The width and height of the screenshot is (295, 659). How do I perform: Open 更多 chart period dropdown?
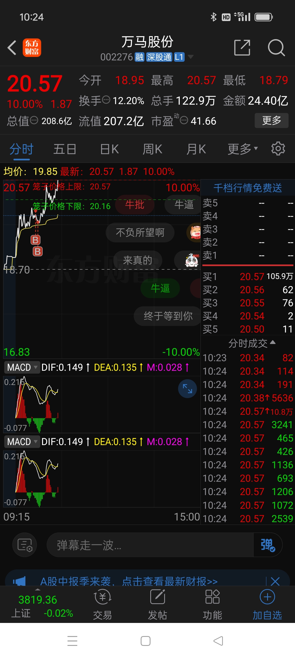243,149
